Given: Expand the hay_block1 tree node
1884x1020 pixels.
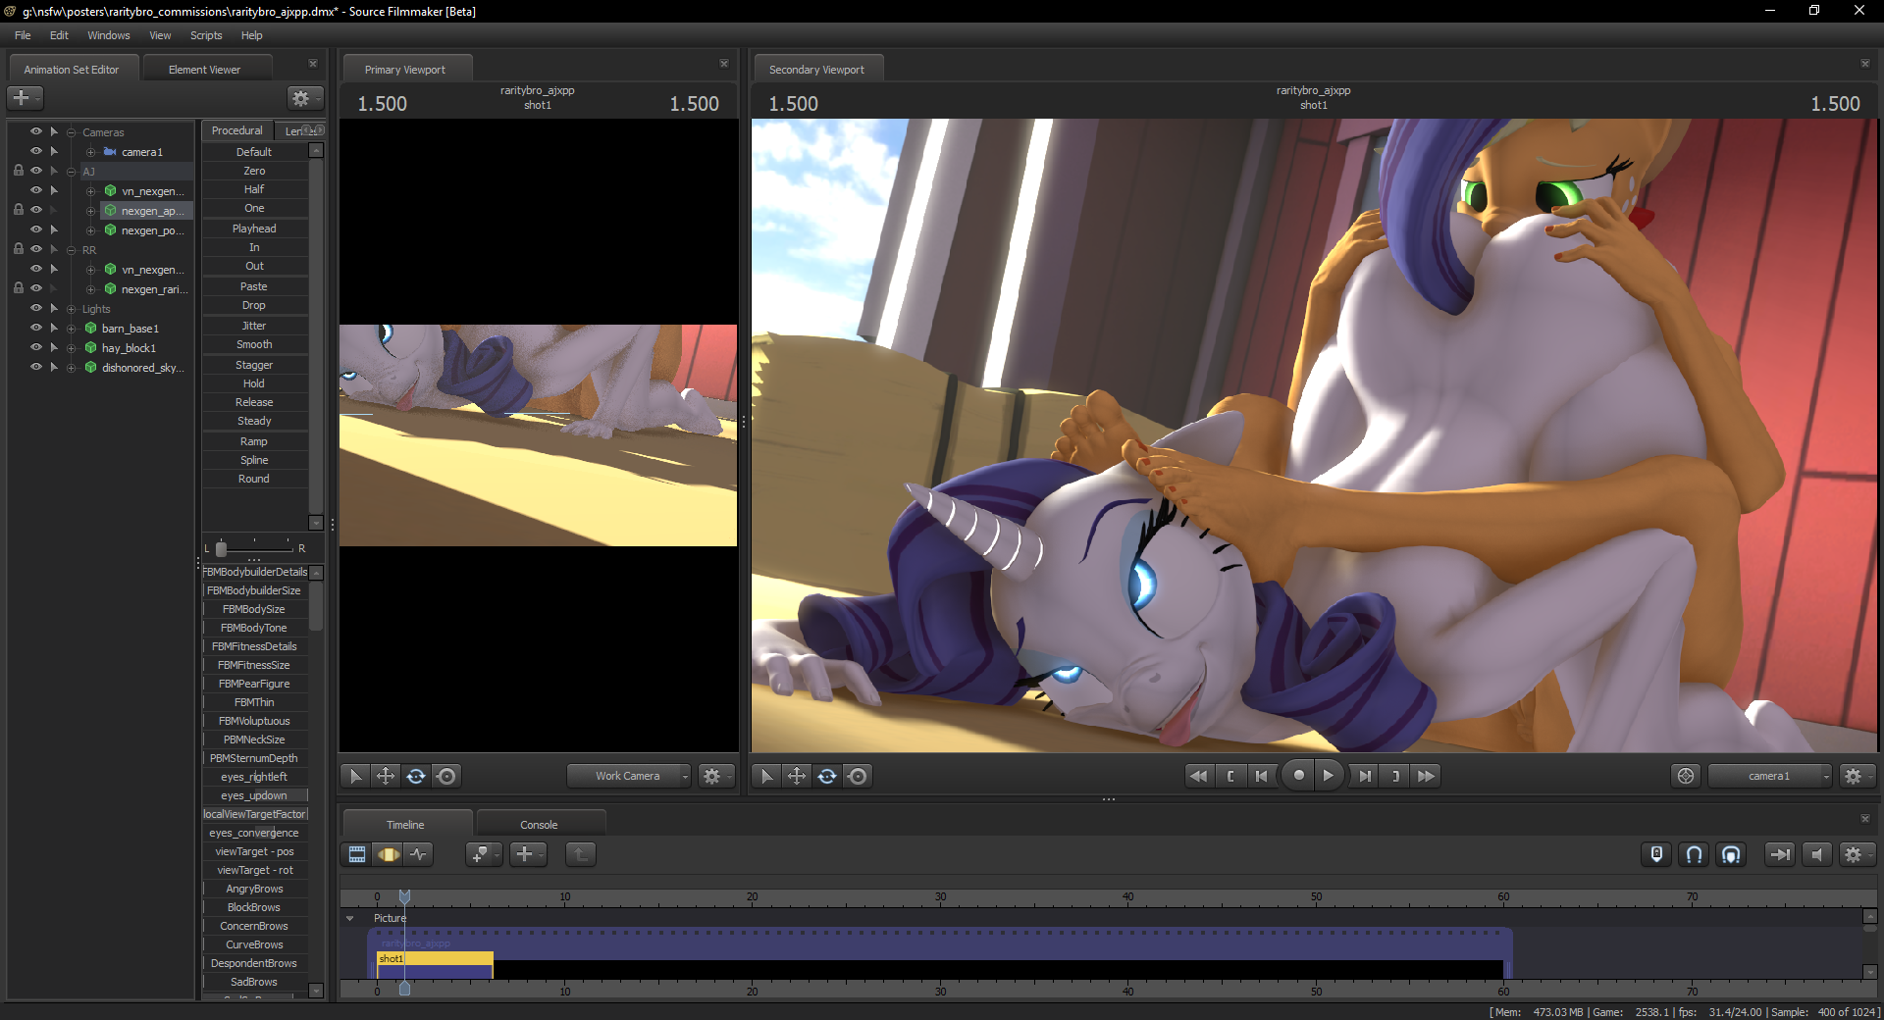Looking at the screenshot, I should [x=72, y=348].
